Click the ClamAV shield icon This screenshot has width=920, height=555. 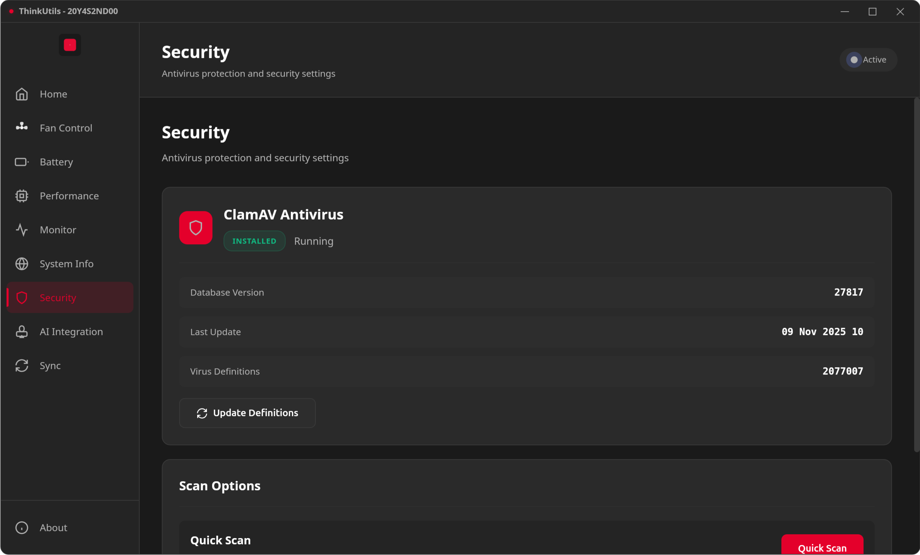coord(196,227)
